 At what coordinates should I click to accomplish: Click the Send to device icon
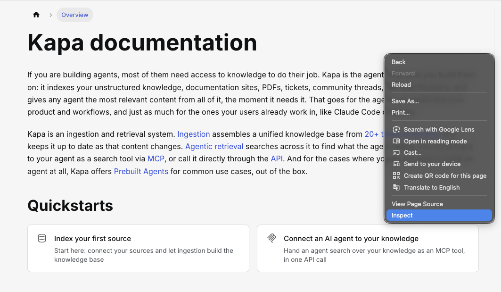click(x=396, y=164)
